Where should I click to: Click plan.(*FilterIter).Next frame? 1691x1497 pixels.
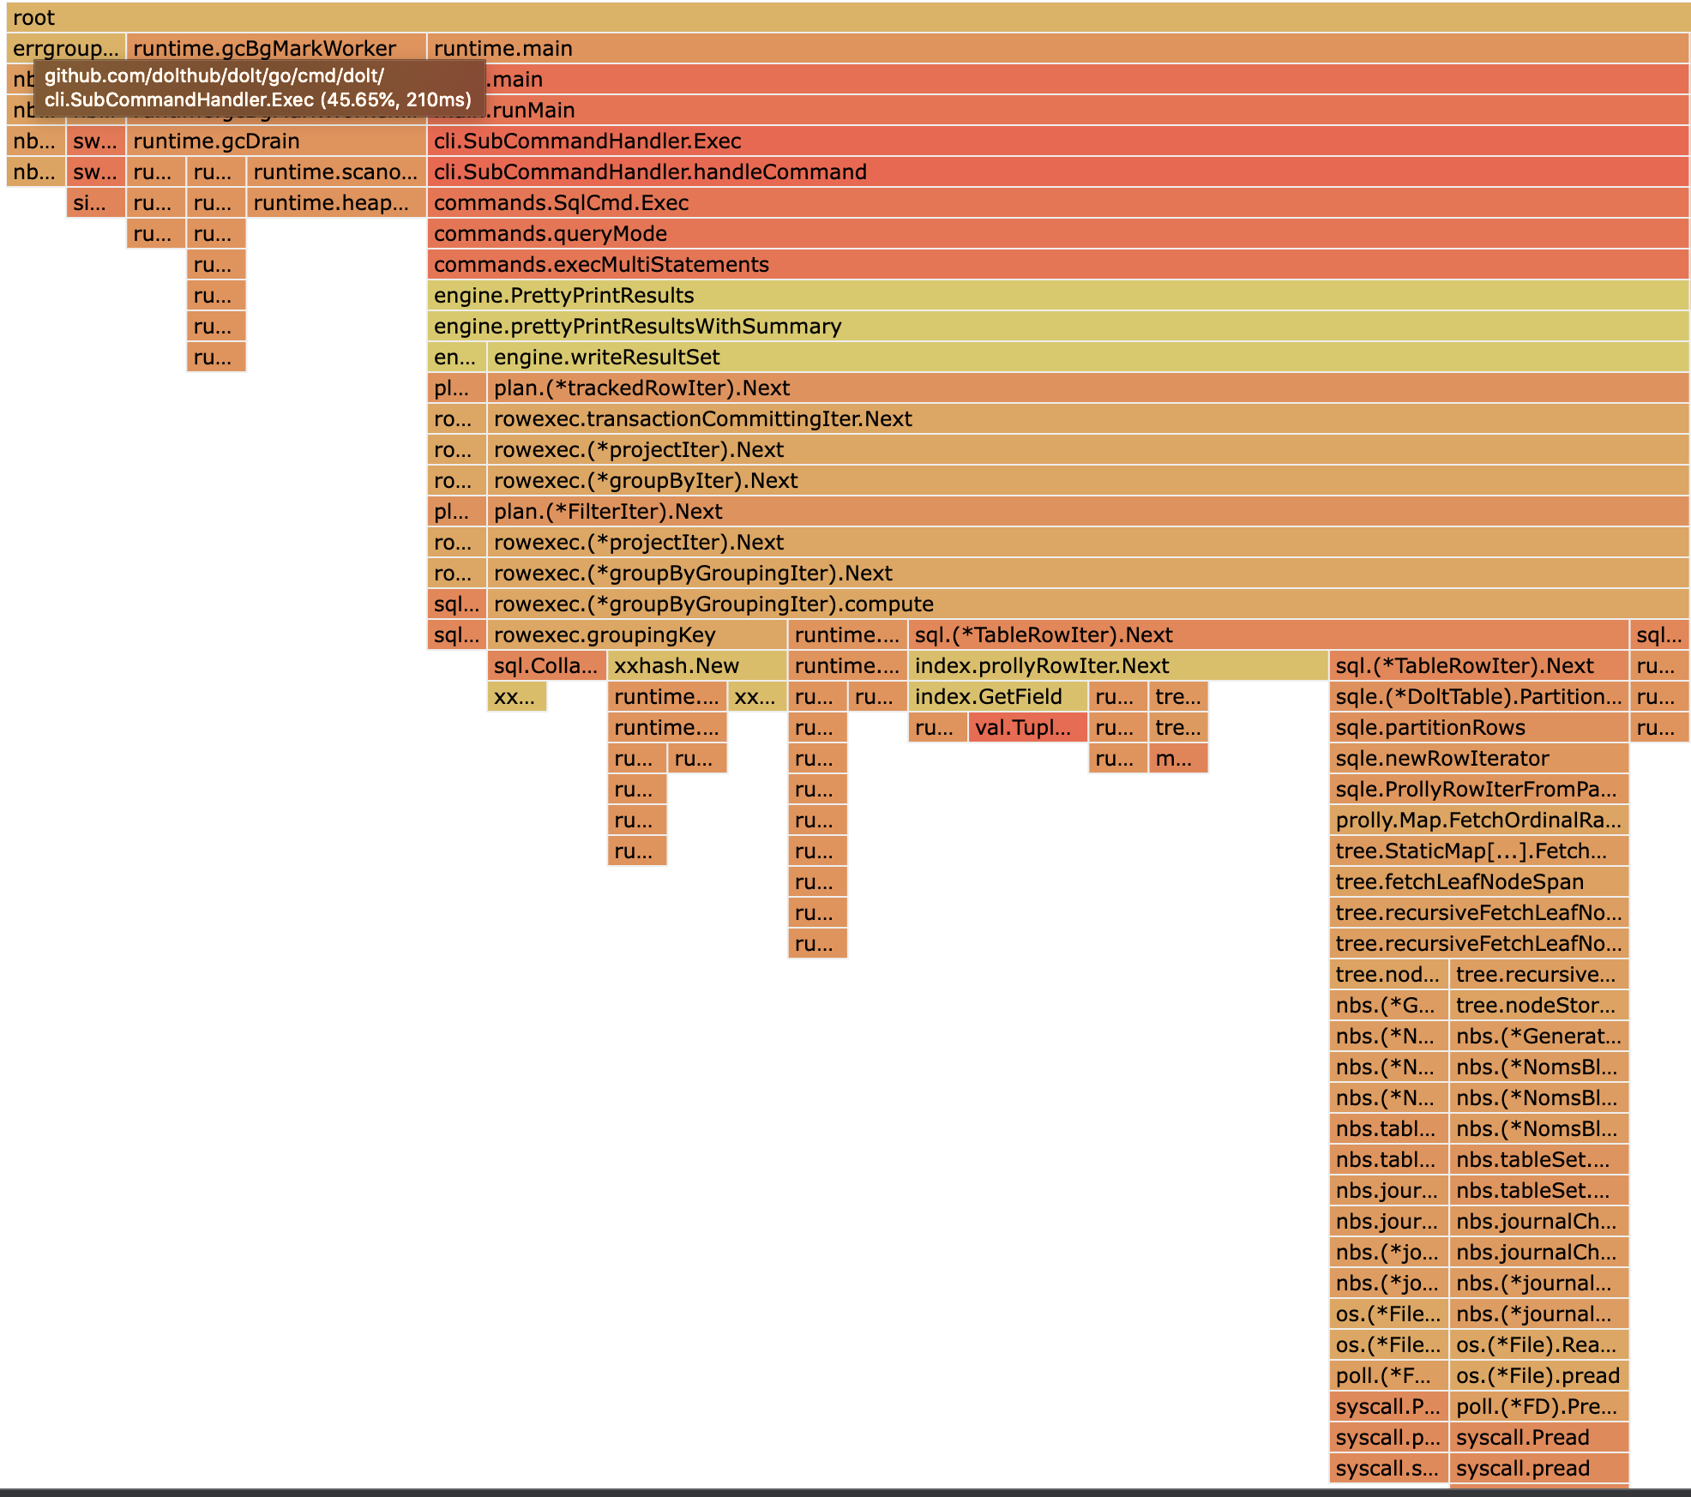[x=1086, y=512]
